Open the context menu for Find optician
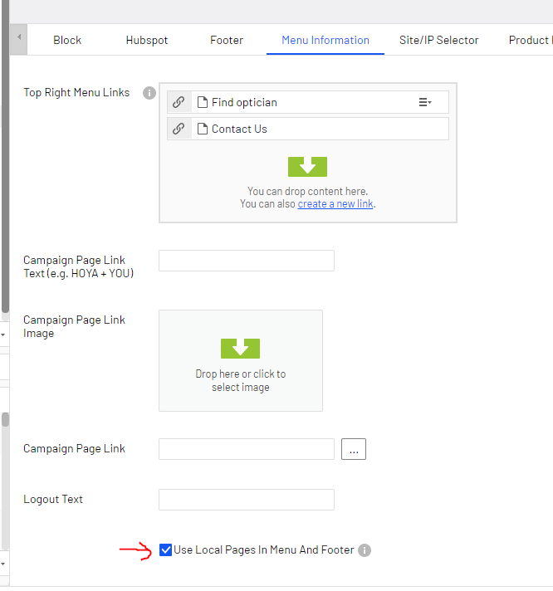Viewport: 553px width, 591px height. click(424, 102)
